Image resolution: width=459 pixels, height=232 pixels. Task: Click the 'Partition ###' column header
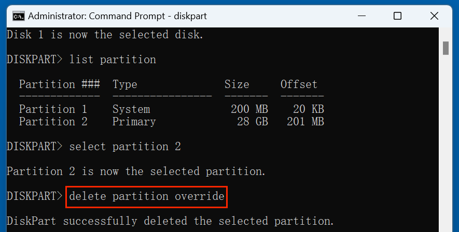59,84
